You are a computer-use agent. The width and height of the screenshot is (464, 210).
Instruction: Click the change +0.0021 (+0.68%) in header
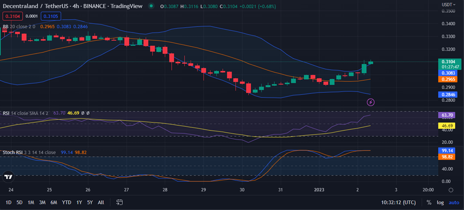pos(258,6)
